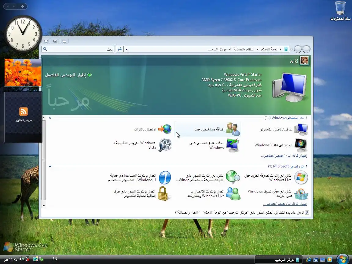Screen dimensions: 352x264
Task: Click 'لوحة التحكم' (Control Panel) breadcrumb
Action: (269, 49)
